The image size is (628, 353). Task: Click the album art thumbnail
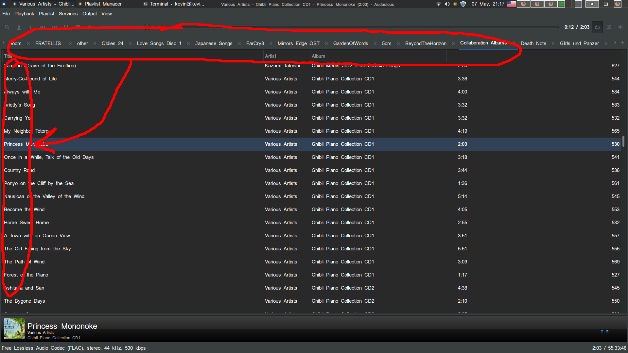[x=14, y=329]
